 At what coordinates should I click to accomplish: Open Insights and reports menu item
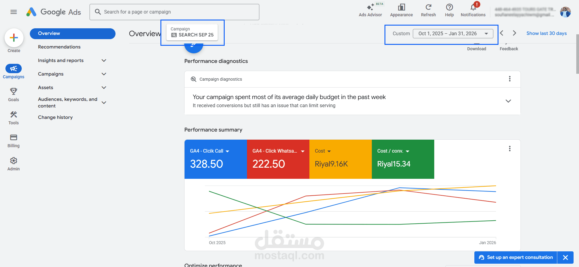(61, 61)
